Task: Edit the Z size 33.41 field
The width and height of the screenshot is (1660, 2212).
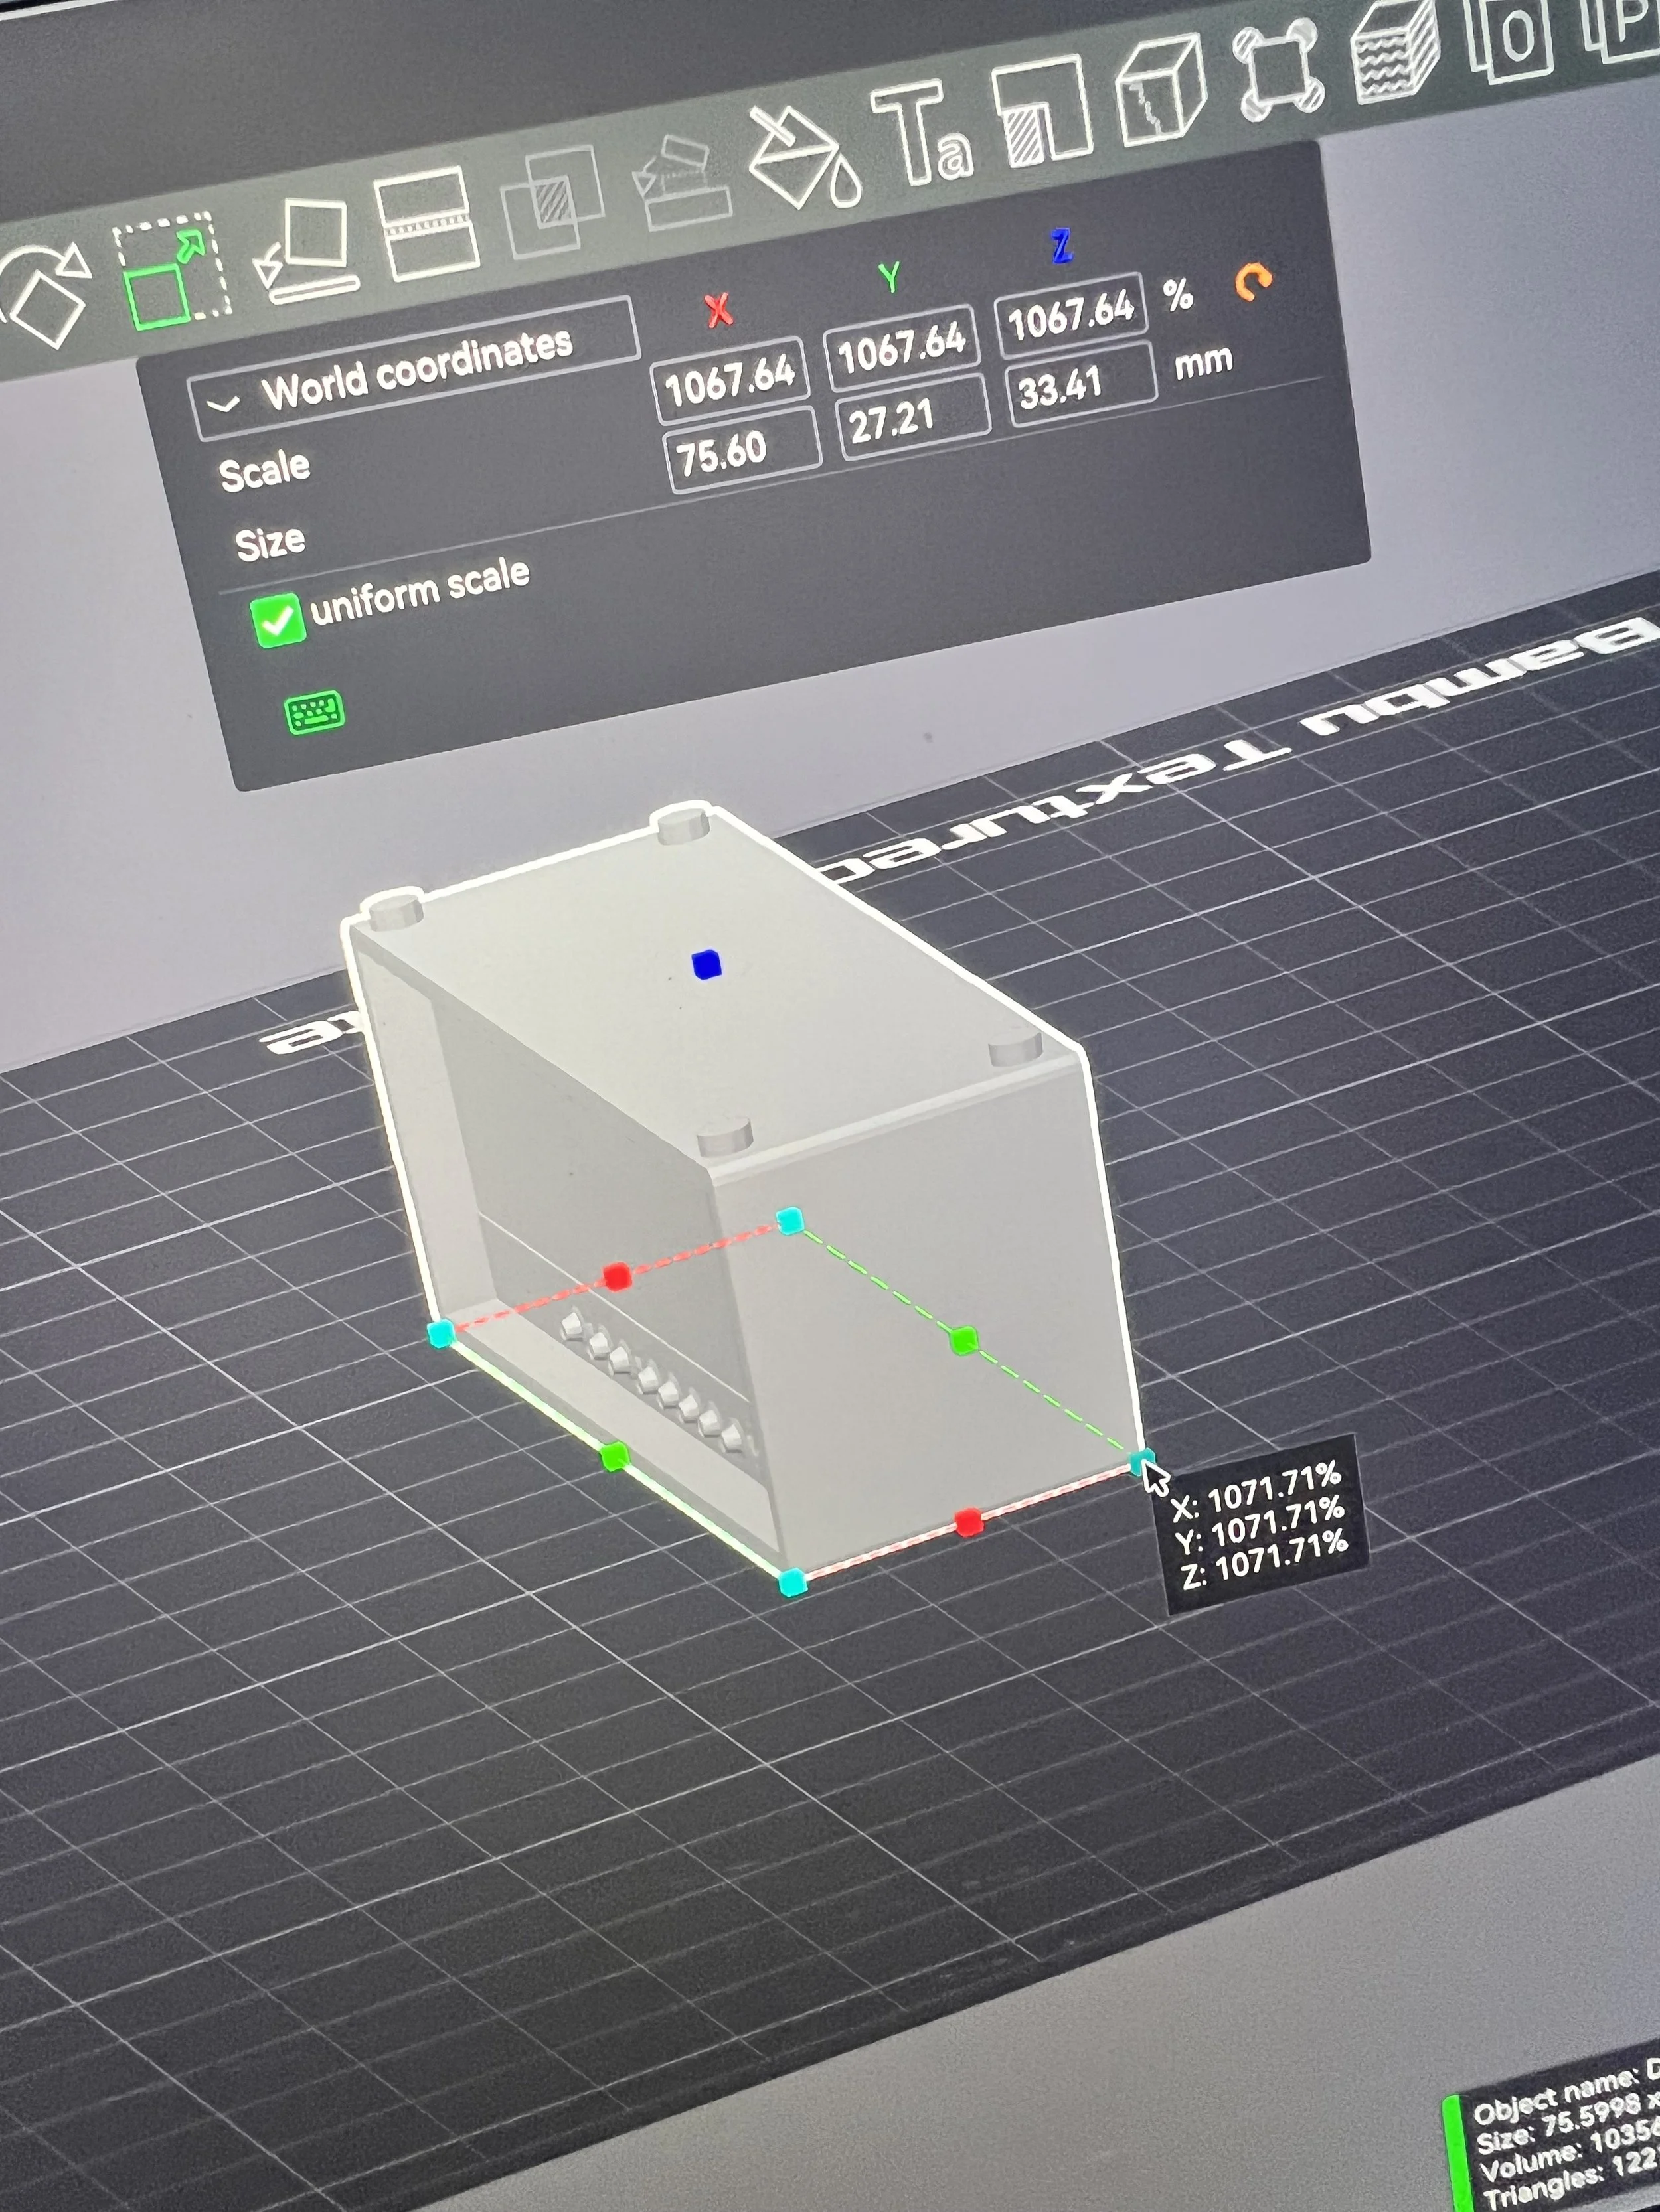Action: 1082,384
